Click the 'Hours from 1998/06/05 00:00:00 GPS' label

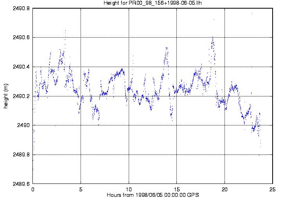tap(152, 195)
